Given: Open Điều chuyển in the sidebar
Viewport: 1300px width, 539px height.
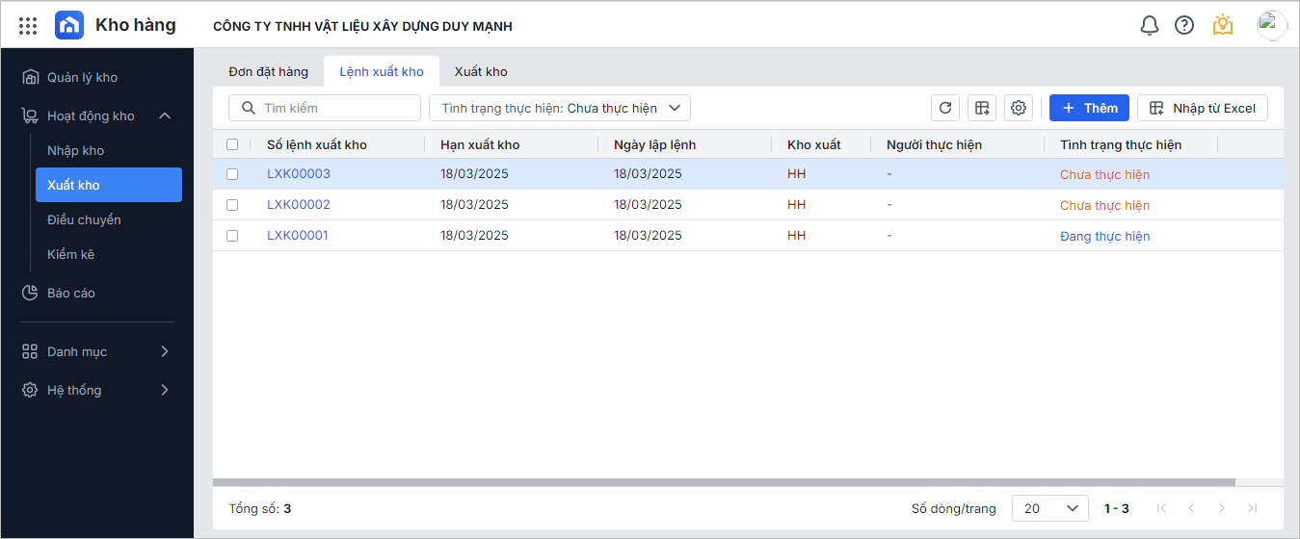Looking at the screenshot, I should (x=109, y=219).
